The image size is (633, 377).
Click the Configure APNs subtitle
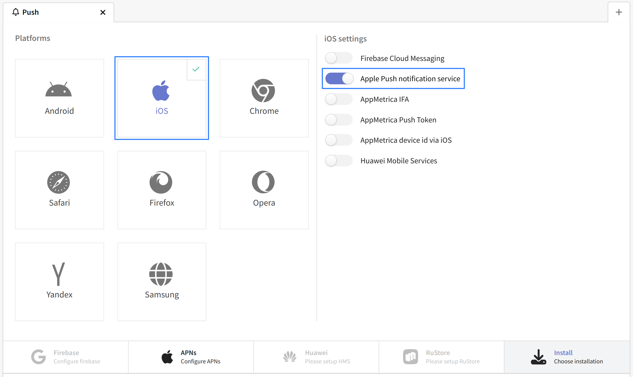point(200,361)
